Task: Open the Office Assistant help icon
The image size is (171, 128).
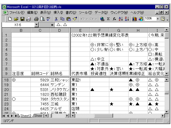Action: point(163,19)
